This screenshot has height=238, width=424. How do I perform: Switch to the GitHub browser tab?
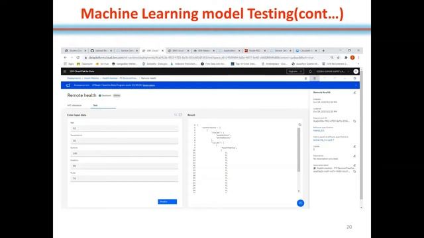pos(101,51)
